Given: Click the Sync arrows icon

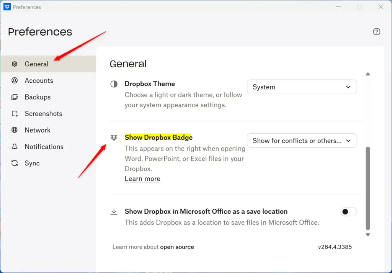Looking at the screenshot, I should tap(15, 163).
